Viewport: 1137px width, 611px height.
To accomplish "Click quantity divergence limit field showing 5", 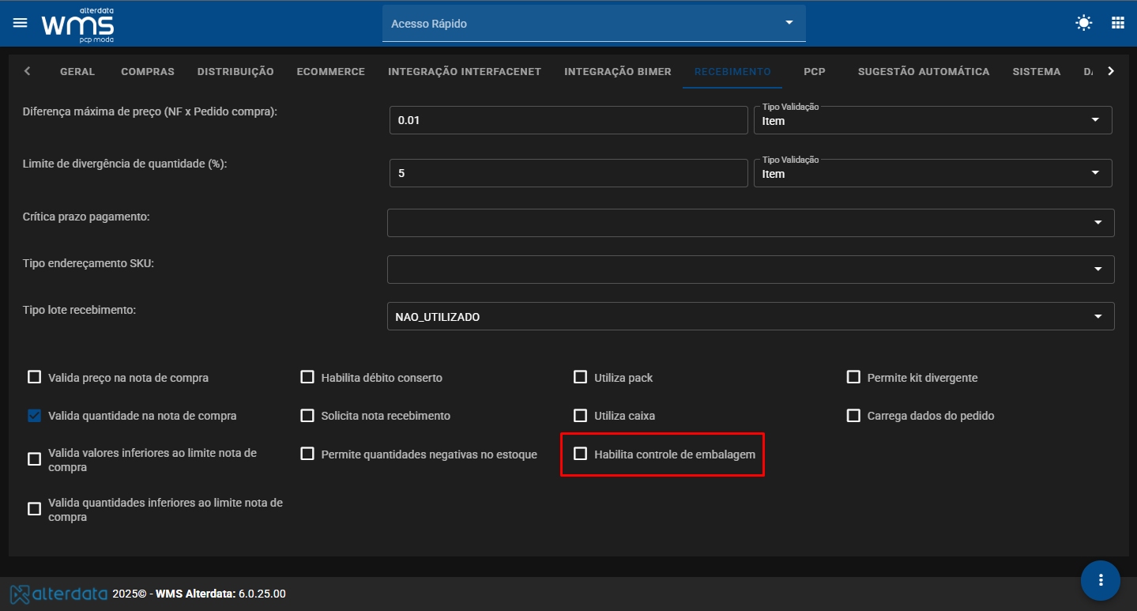I will tap(569, 173).
